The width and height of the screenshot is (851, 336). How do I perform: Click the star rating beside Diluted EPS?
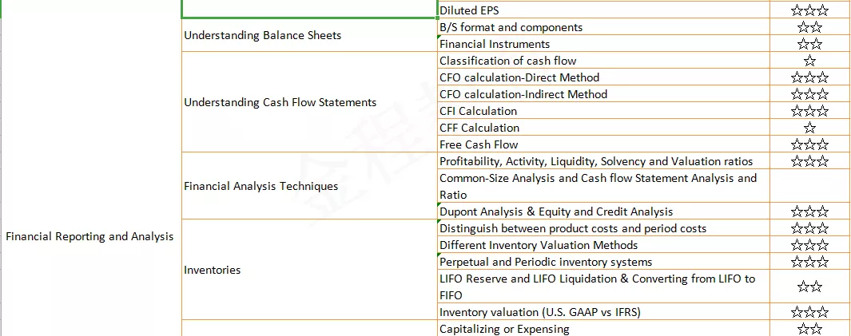809,10
